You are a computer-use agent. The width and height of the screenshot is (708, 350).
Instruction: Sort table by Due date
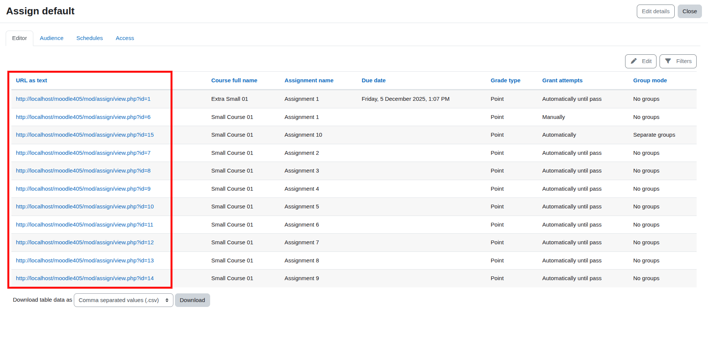pos(373,80)
